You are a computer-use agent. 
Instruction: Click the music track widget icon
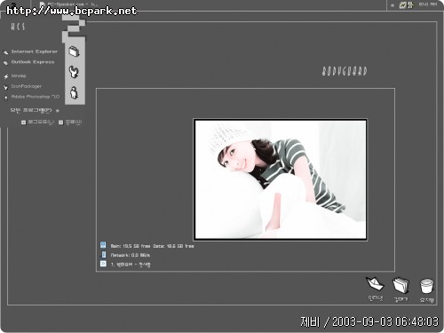(103, 264)
